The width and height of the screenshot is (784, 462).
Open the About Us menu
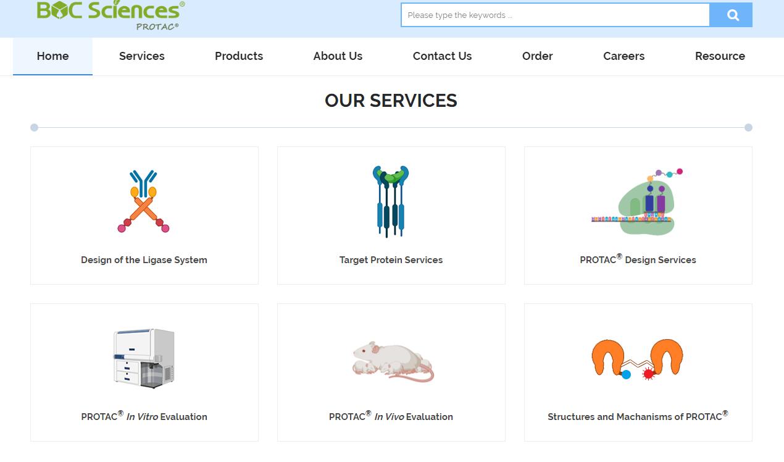pos(338,56)
